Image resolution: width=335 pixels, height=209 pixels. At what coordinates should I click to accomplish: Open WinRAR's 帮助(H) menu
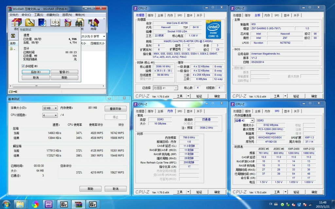pyautogui.click(x=80, y=15)
